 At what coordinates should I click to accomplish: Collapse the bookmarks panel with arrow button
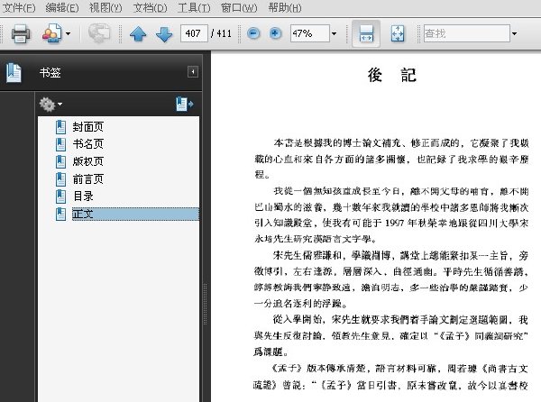[193, 72]
